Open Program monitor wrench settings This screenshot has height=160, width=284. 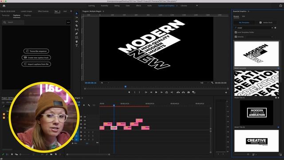pyautogui.click(x=212, y=83)
